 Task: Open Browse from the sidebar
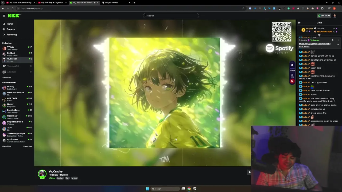point(11,29)
